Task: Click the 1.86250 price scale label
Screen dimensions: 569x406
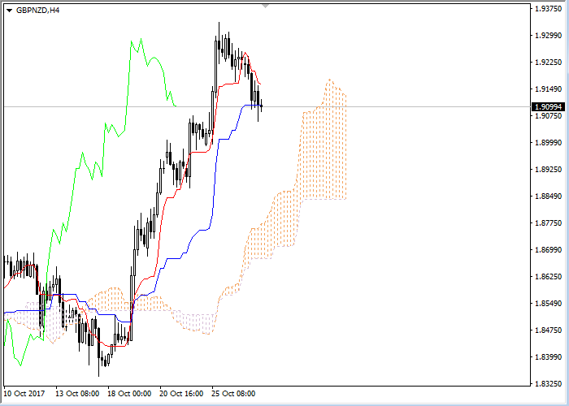Action: pyautogui.click(x=549, y=277)
